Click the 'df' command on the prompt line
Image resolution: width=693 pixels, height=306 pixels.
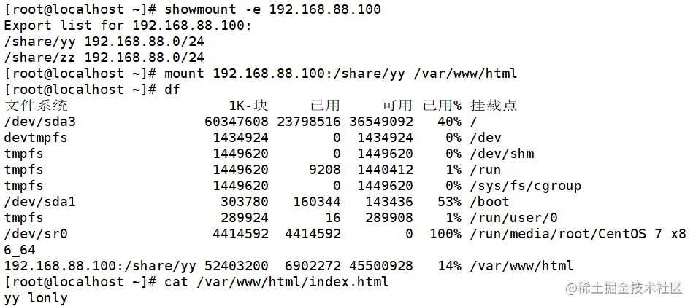tap(172, 90)
